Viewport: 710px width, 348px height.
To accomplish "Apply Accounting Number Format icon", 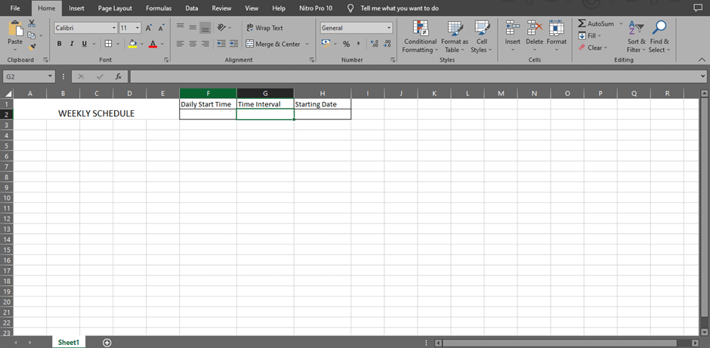I will pos(326,44).
